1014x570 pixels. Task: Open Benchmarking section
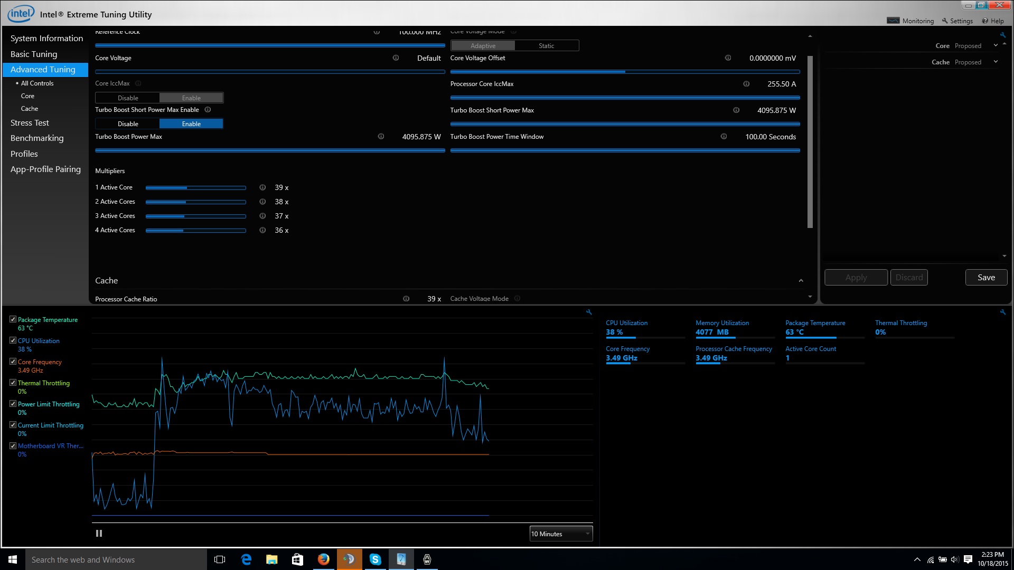(37, 138)
